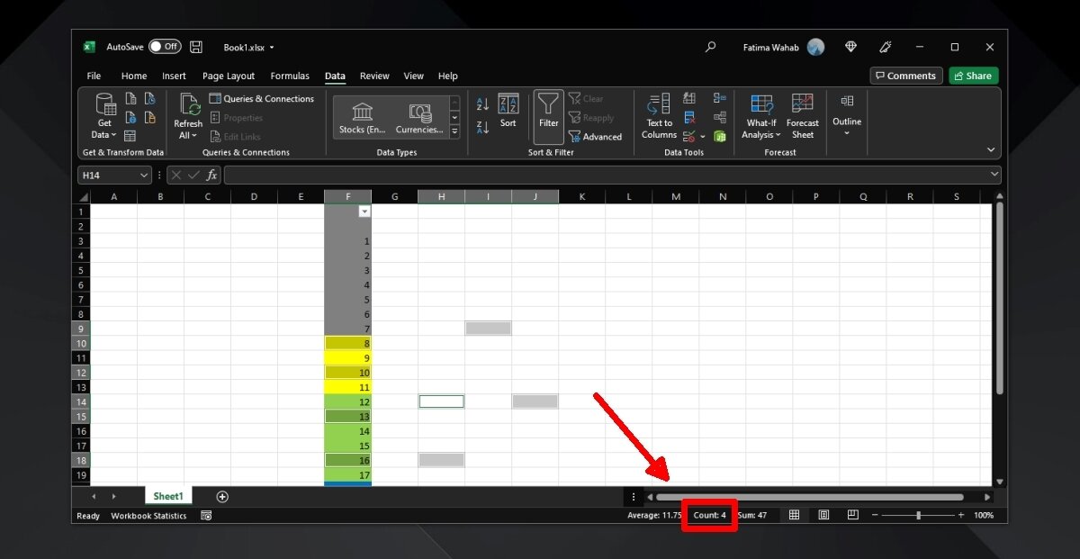Image resolution: width=1080 pixels, height=559 pixels.
Task: Click the search magnifier in title bar
Action: point(711,47)
